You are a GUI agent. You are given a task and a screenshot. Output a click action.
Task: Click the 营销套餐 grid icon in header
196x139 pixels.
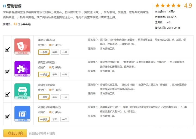pos(5,6)
